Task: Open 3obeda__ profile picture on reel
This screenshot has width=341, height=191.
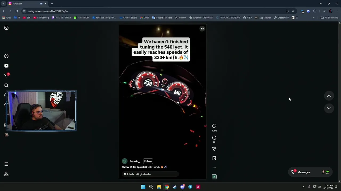Action: pyautogui.click(x=124, y=161)
